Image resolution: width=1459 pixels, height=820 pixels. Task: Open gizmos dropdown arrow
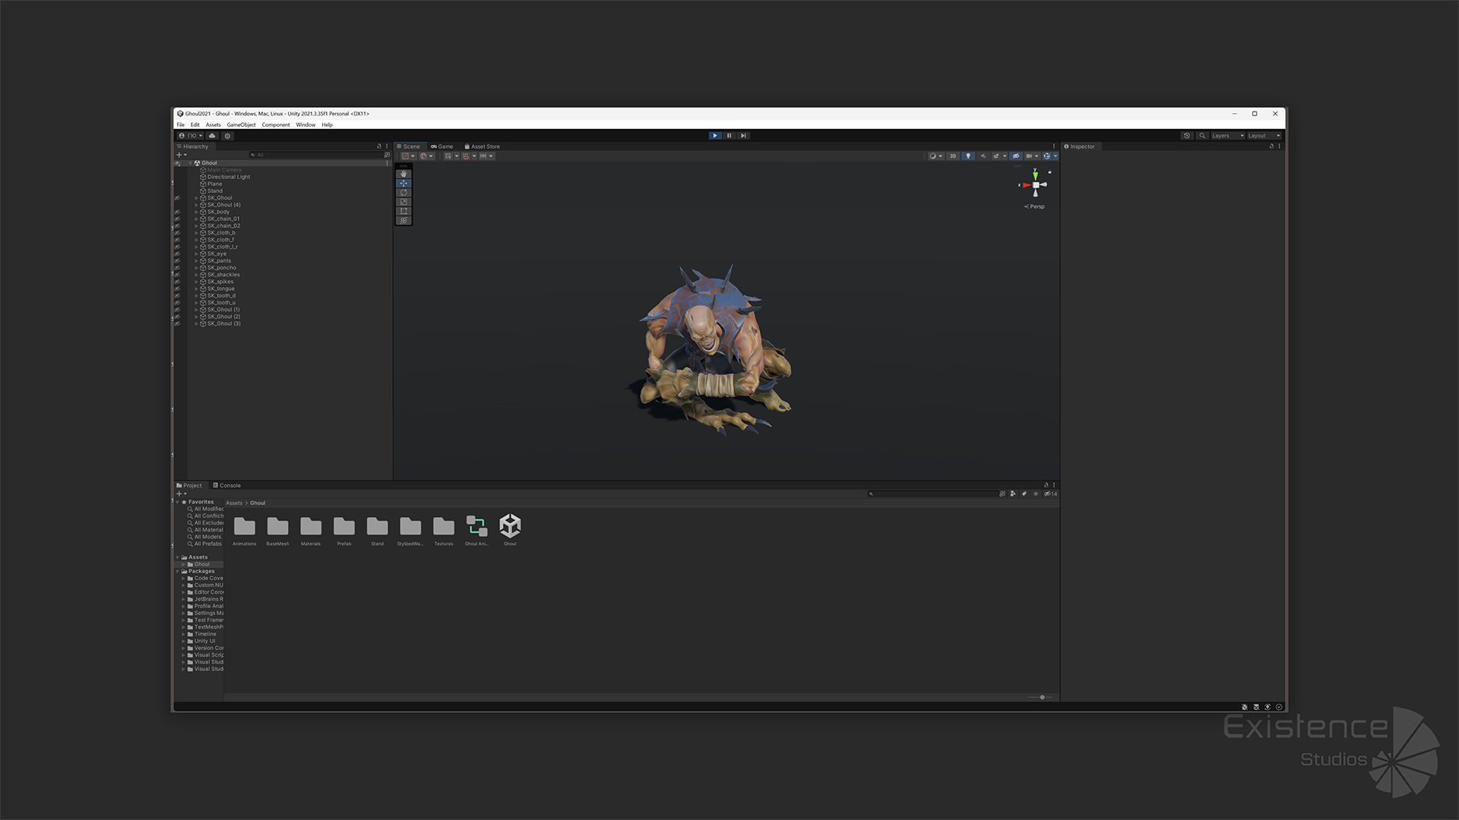[1055, 156]
